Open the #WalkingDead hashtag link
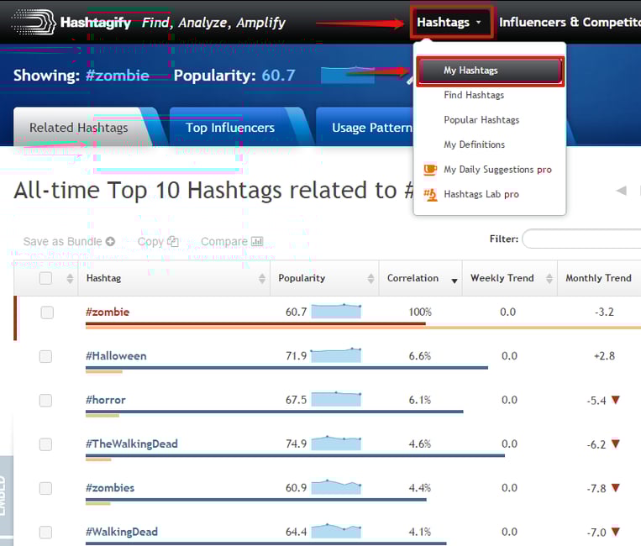The width and height of the screenshot is (641, 546). tap(122, 532)
